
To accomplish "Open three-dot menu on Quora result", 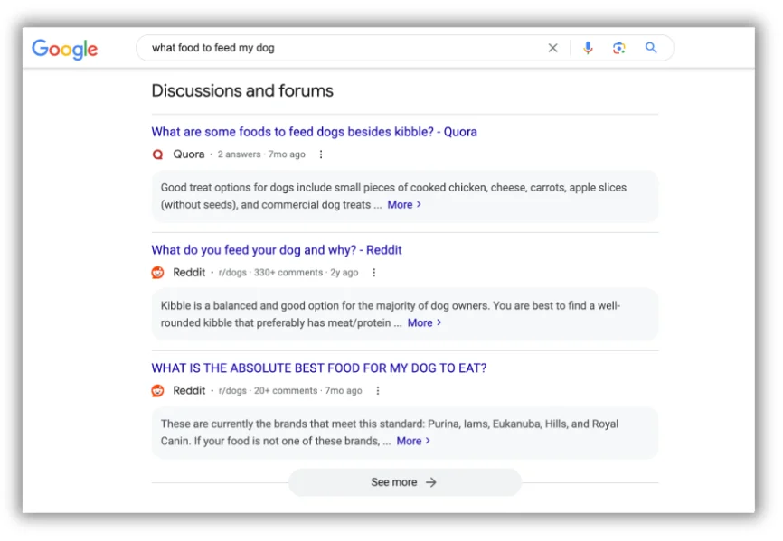I will click(321, 154).
